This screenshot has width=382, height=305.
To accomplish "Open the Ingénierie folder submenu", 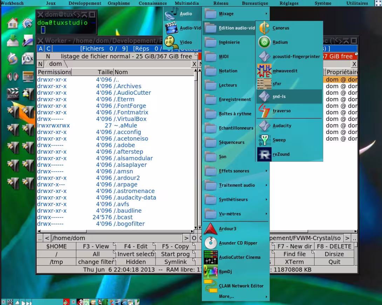I will (229, 42).
